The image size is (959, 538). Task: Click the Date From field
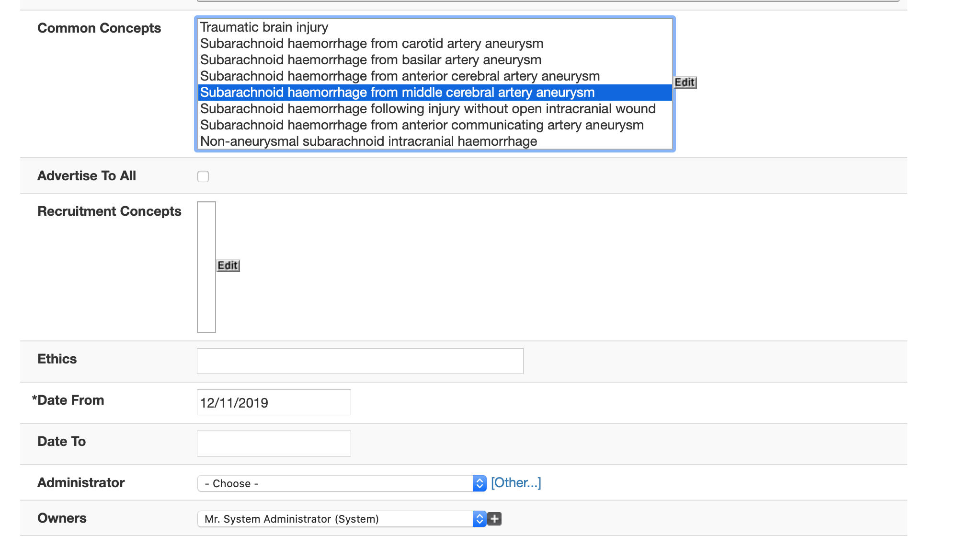(274, 402)
